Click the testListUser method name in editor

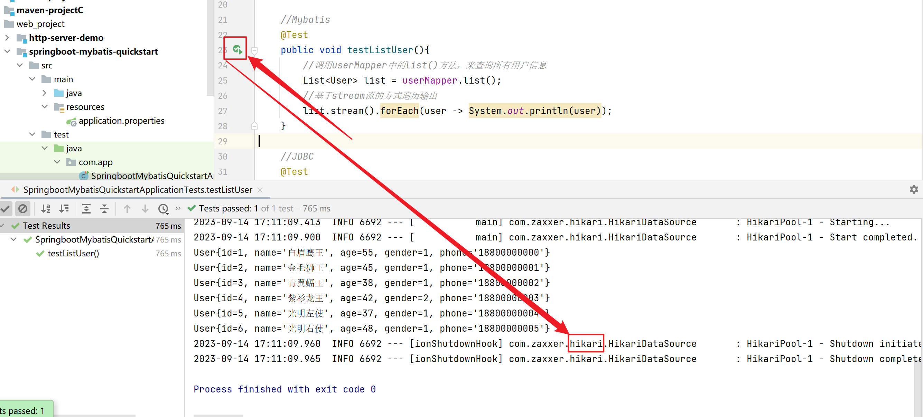[380, 50]
